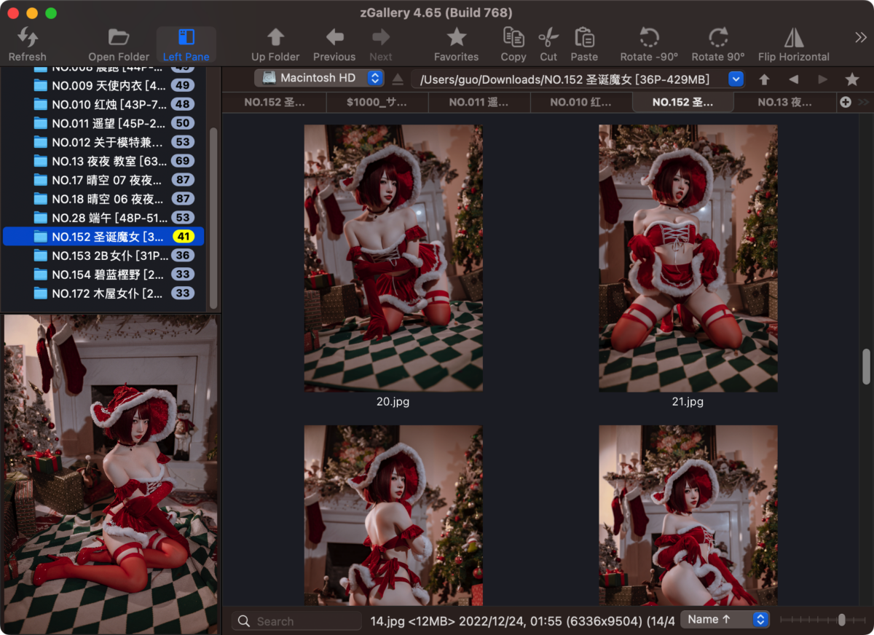Expand the toolbar overflow chevron
Image resolution: width=874 pixels, height=635 pixels.
[x=860, y=37]
